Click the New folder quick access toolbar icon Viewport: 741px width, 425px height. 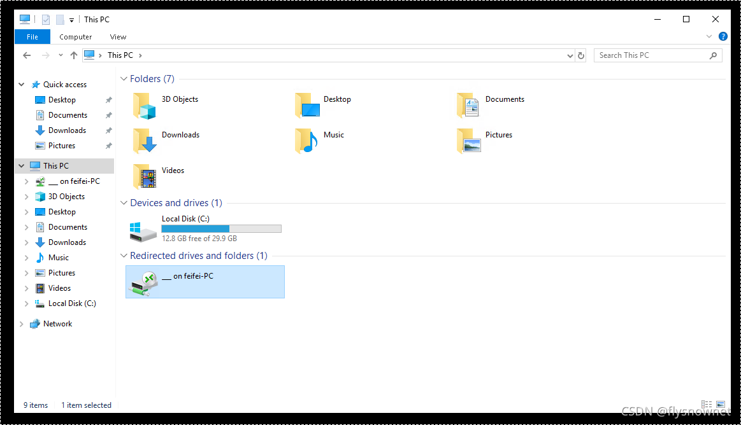[x=60, y=20]
